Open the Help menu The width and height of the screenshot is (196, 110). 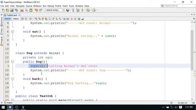pyautogui.click(x=87, y=6)
